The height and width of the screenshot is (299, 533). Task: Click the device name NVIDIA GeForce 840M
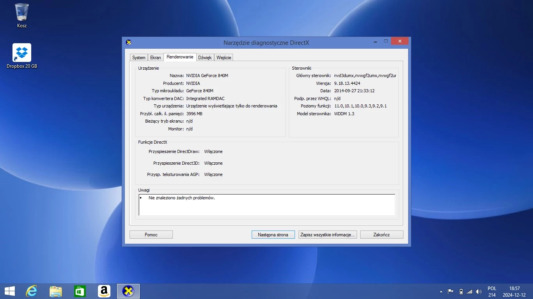click(x=207, y=76)
